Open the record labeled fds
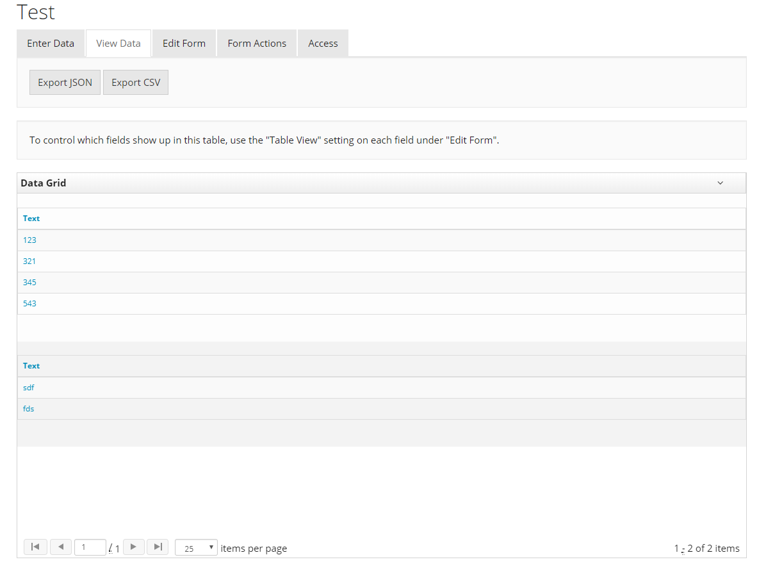The image size is (775, 571). pyautogui.click(x=28, y=408)
